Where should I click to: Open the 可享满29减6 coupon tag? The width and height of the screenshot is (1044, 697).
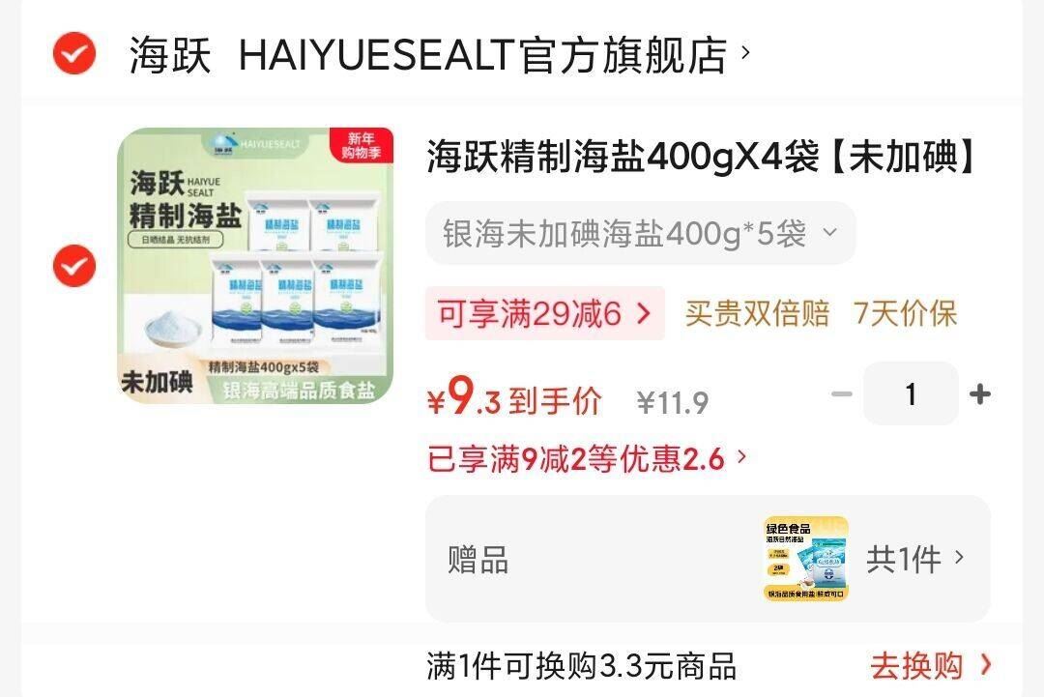(x=544, y=313)
